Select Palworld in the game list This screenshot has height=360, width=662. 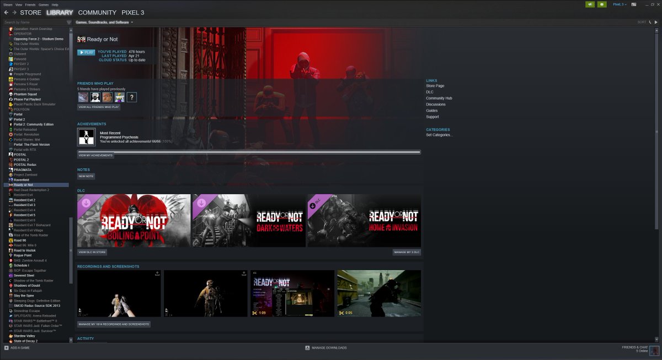pos(21,59)
